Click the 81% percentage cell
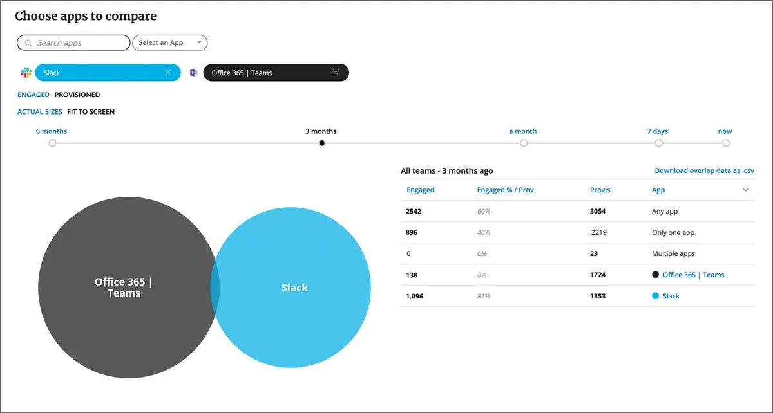This screenshot has height=413, width=773. point(484,296)
